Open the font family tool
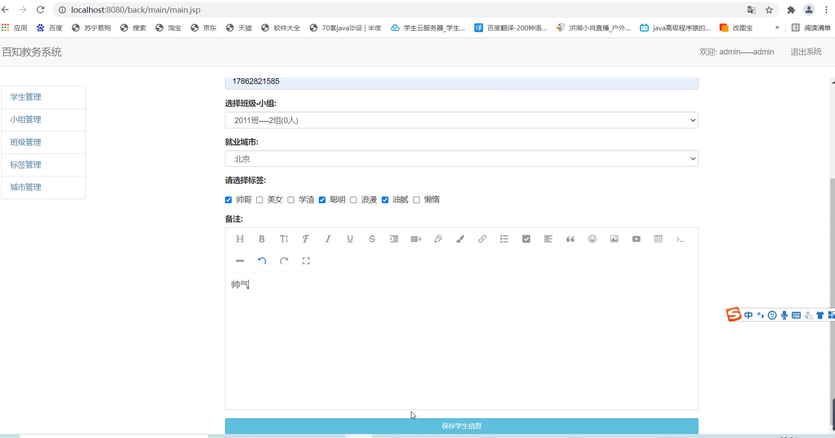This screenshot has width=835, height=438. (306, 239)
